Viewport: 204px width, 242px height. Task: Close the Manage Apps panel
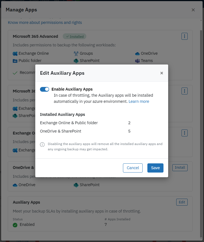click(x=193, y=10)
